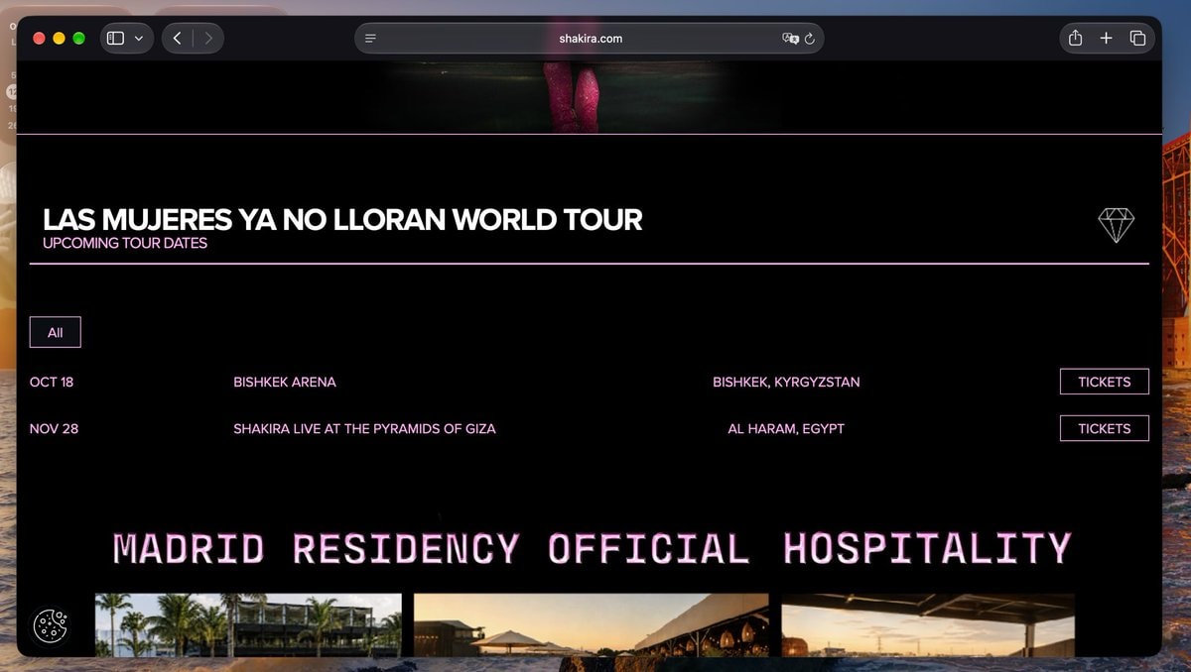Click the pink boots banner image
The image size is (1191, 672).
tap(574, 96)
